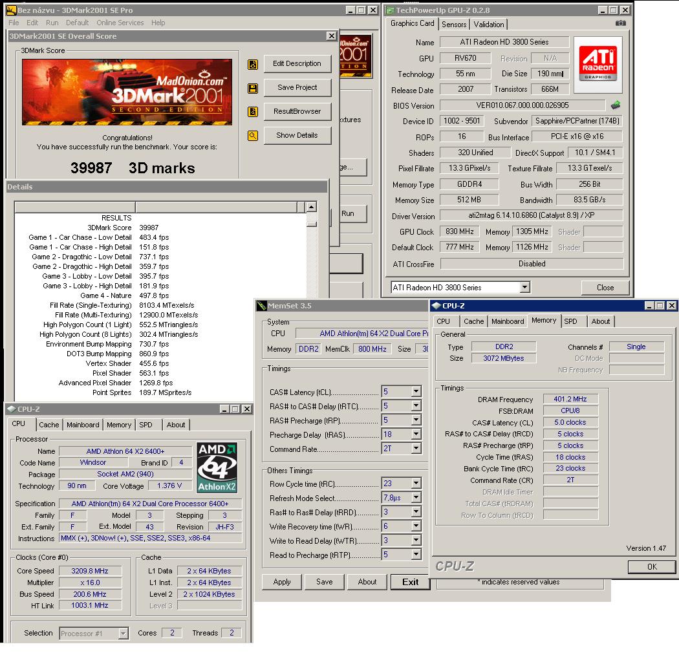679x662 pixels.
Task: Click the floppy disk Save Project icon
Action: (x=253, y=89)
